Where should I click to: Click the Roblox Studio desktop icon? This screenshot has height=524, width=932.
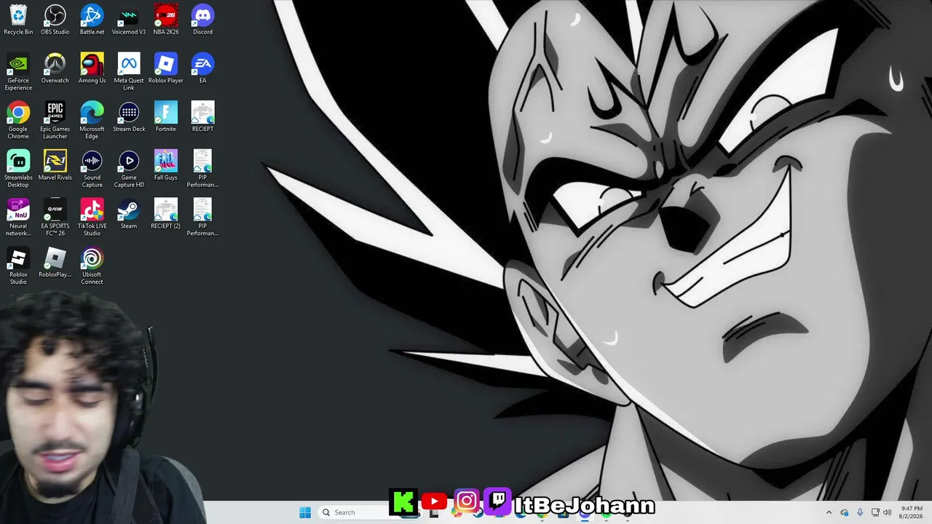(18, 266)
